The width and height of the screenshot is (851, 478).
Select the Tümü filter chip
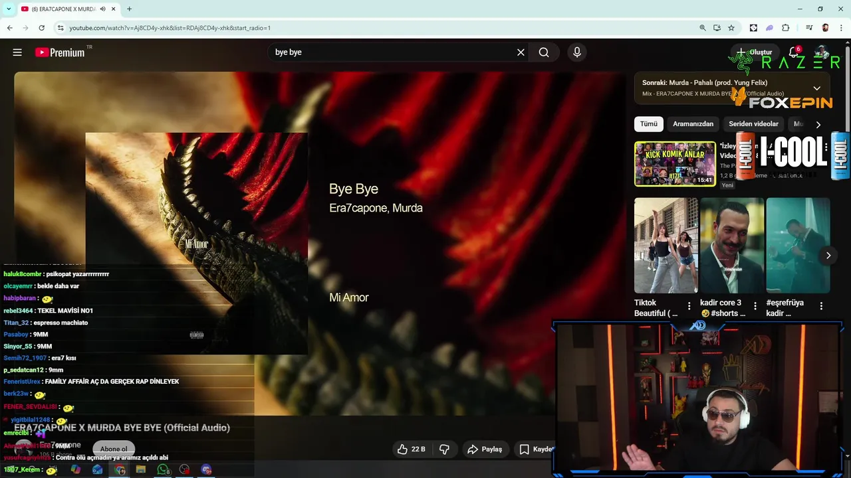click(649, 124)
